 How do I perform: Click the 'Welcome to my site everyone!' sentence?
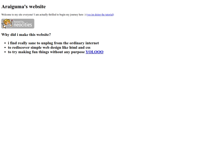[17, 15]
